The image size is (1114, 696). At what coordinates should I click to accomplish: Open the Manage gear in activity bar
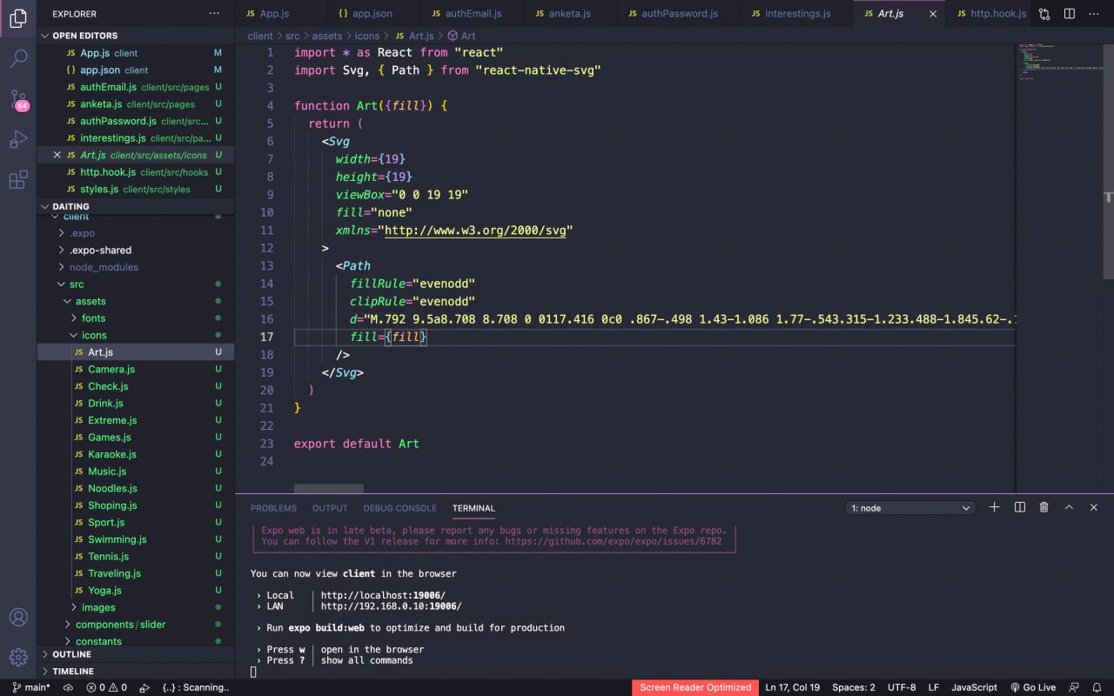click(18, 657)
